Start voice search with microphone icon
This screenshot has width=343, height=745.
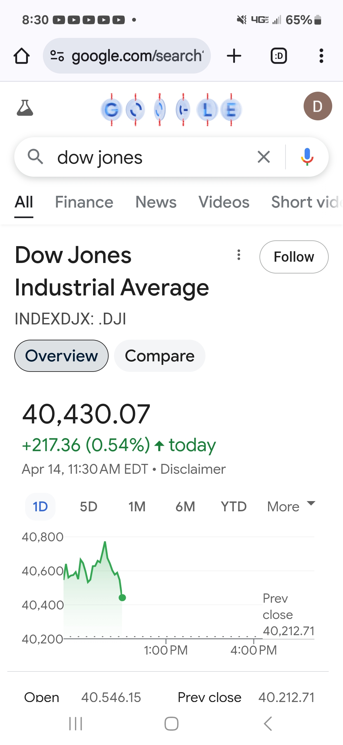[307, 157]
